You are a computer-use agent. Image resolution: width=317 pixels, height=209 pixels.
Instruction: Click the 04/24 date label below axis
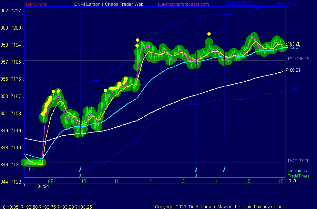[x=43, y=186]
